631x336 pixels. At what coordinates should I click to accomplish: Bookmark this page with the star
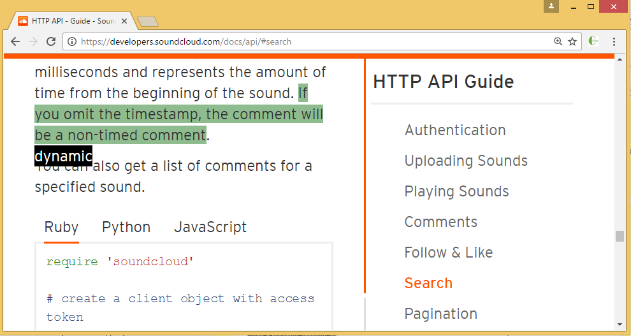click(x=572, y=41)
